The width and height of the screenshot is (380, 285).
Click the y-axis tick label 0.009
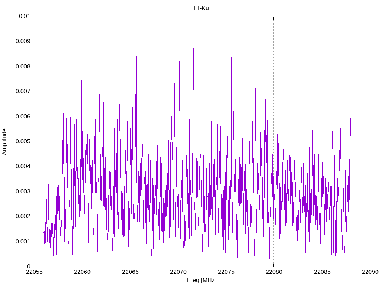pyautogui.click(x=23, y=41)
